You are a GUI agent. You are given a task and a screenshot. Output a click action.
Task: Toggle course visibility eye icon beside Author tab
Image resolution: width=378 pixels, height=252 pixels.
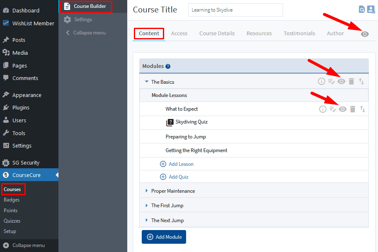[365, 34]
